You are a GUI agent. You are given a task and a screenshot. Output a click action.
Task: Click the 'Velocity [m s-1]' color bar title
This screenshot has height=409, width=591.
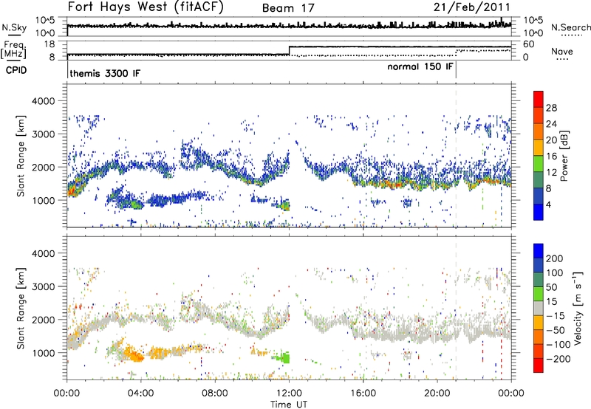tap(578, 308)
